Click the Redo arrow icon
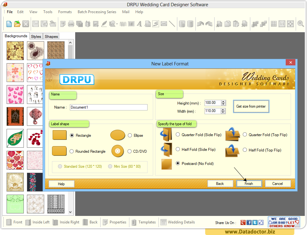This screenshot has height=235, width=307. [209, 24]
